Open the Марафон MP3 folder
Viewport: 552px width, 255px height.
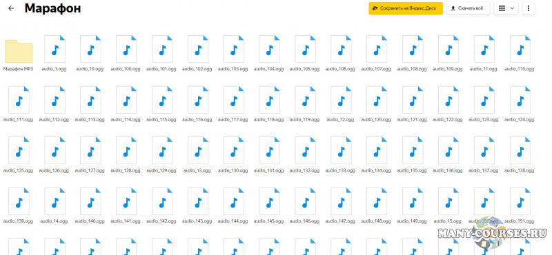(19, 51)
